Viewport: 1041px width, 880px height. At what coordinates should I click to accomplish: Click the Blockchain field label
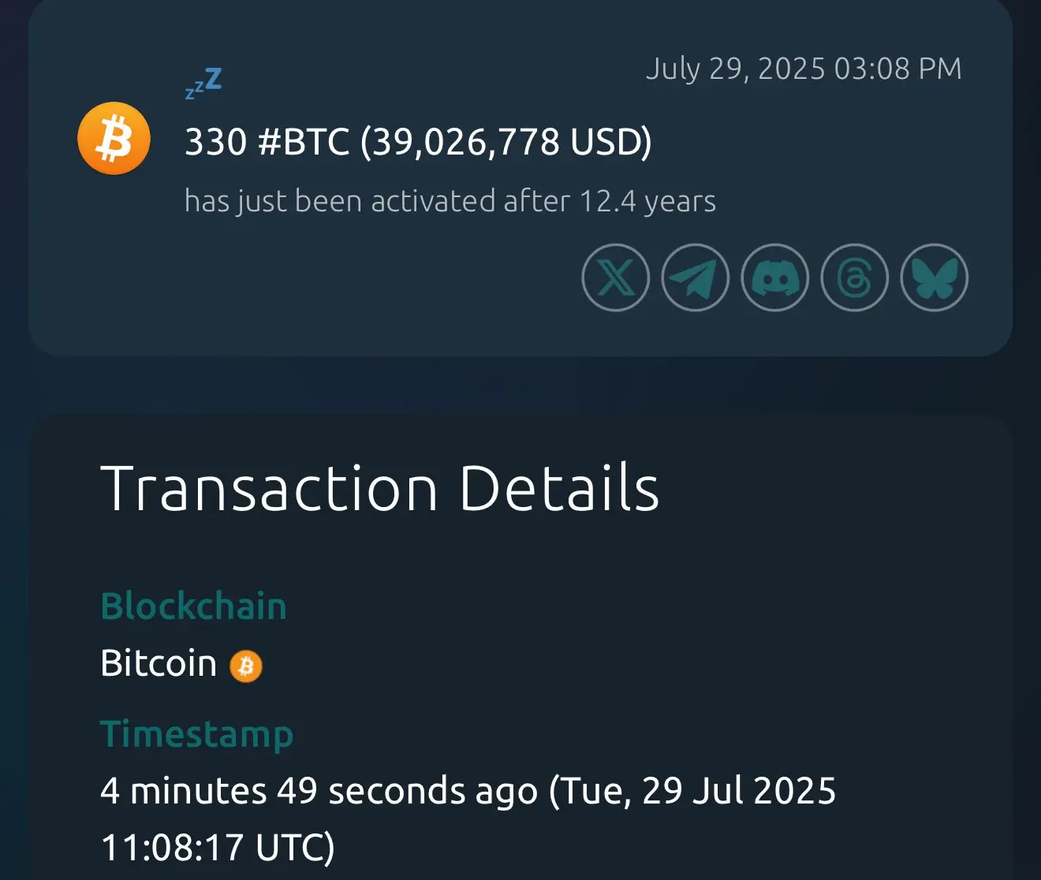pos(194,606)
